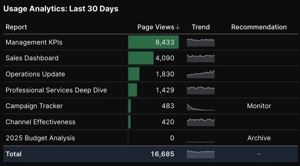This screenshot has width=300, height=166.
Task: Select the Sales Dashboard report name
Action: tap(32, 58)
